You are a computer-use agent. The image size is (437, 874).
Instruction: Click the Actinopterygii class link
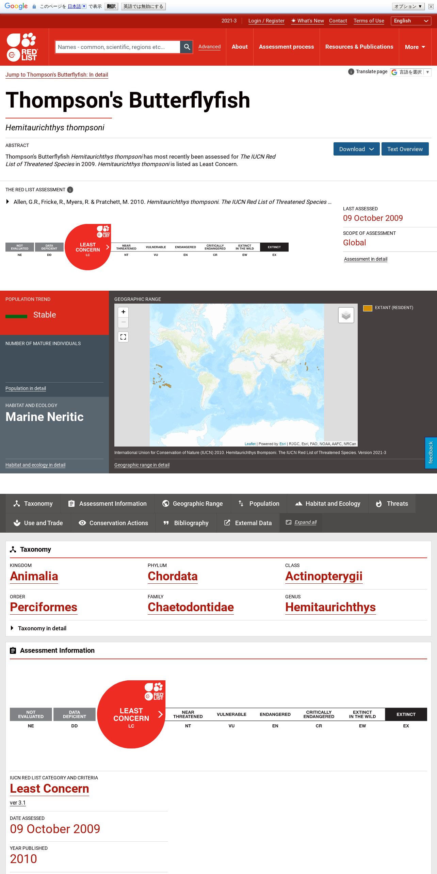[324, 576]
